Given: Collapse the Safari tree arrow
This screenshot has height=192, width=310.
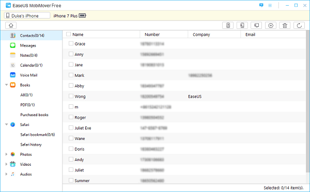Looking at the screenshot, I should pyautogui.click(x=6, y=124).
